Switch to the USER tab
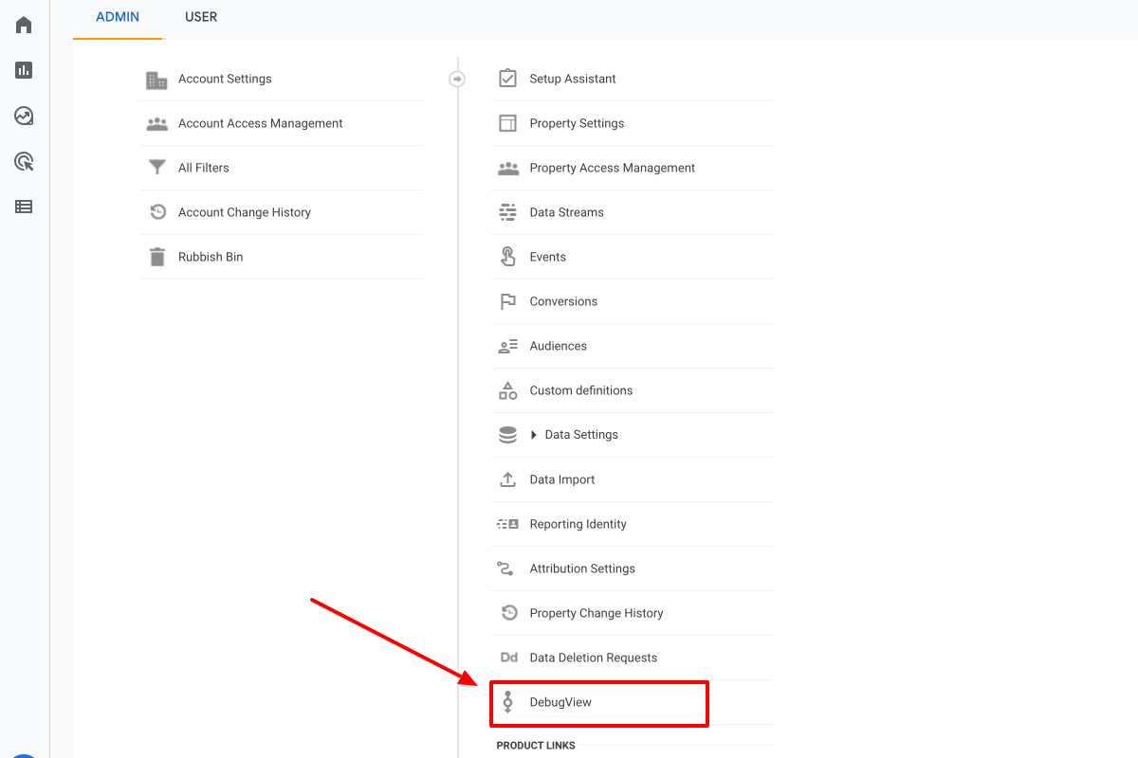 pos(200,17)
